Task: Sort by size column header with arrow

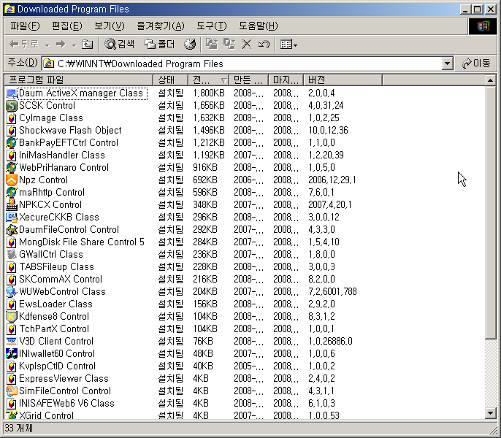Action: tap(209, 80)
